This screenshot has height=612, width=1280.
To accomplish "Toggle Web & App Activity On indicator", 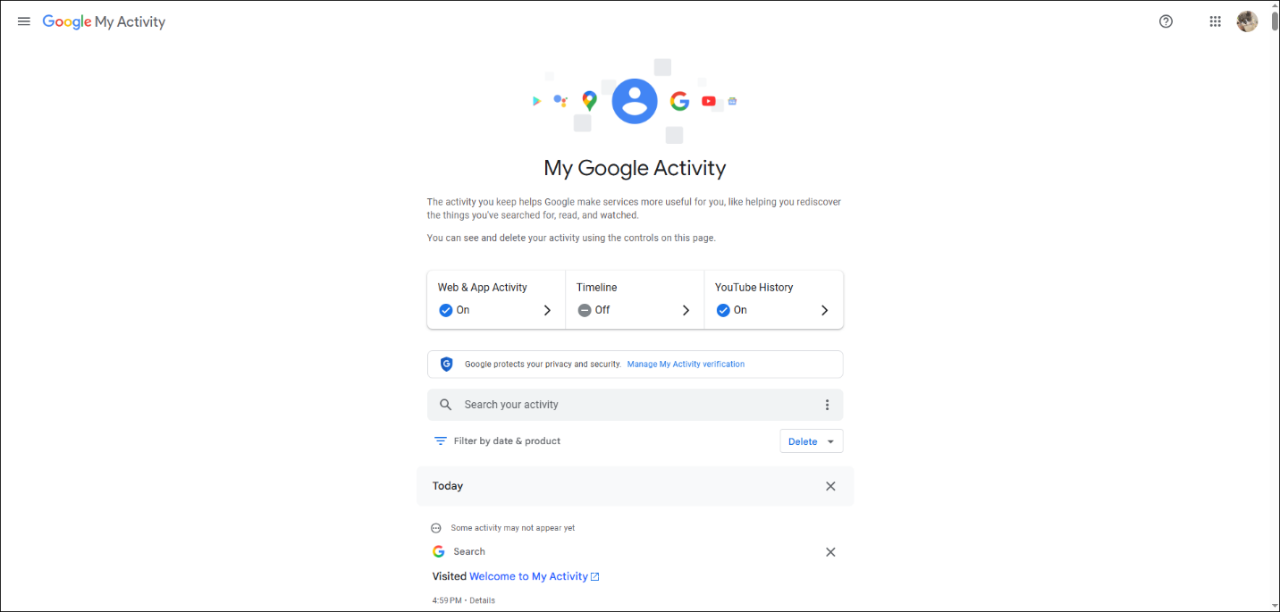I will tap(445, 310).
